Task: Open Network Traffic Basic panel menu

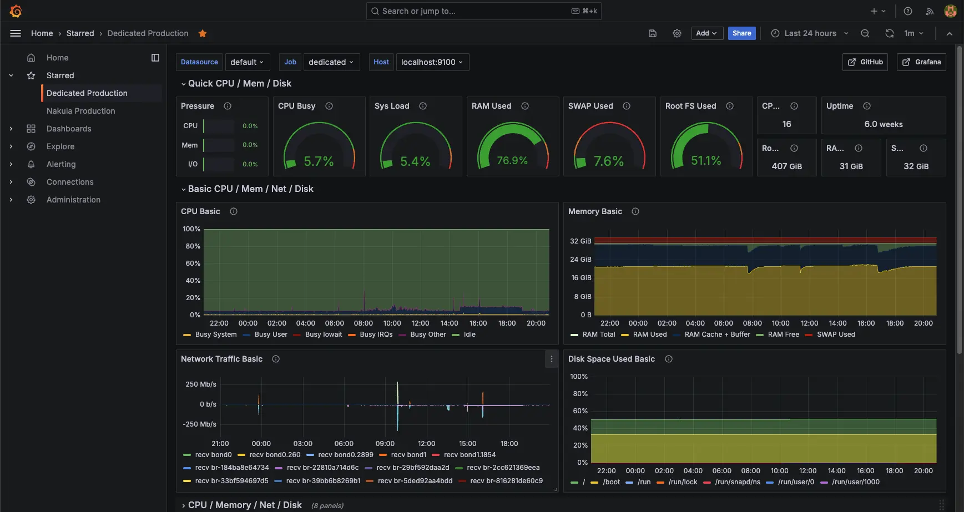Action: 551,359
